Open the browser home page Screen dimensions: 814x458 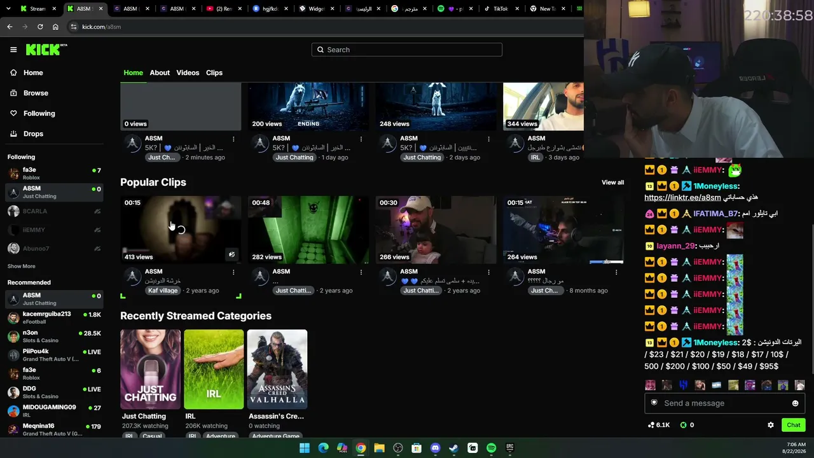pos(55,27)
